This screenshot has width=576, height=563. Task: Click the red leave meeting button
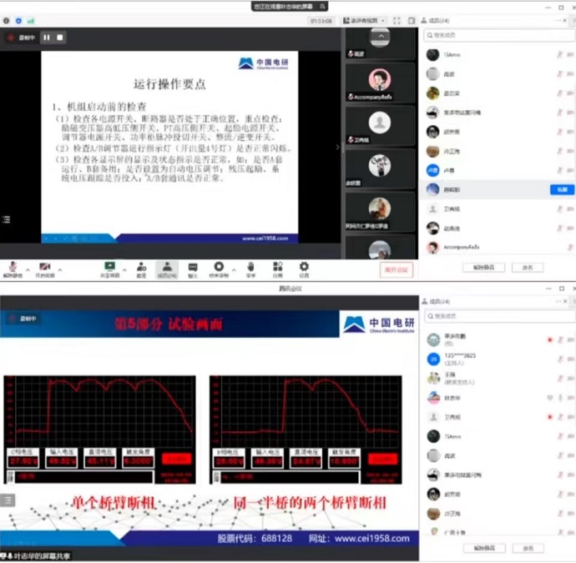[x=396, y=269]
